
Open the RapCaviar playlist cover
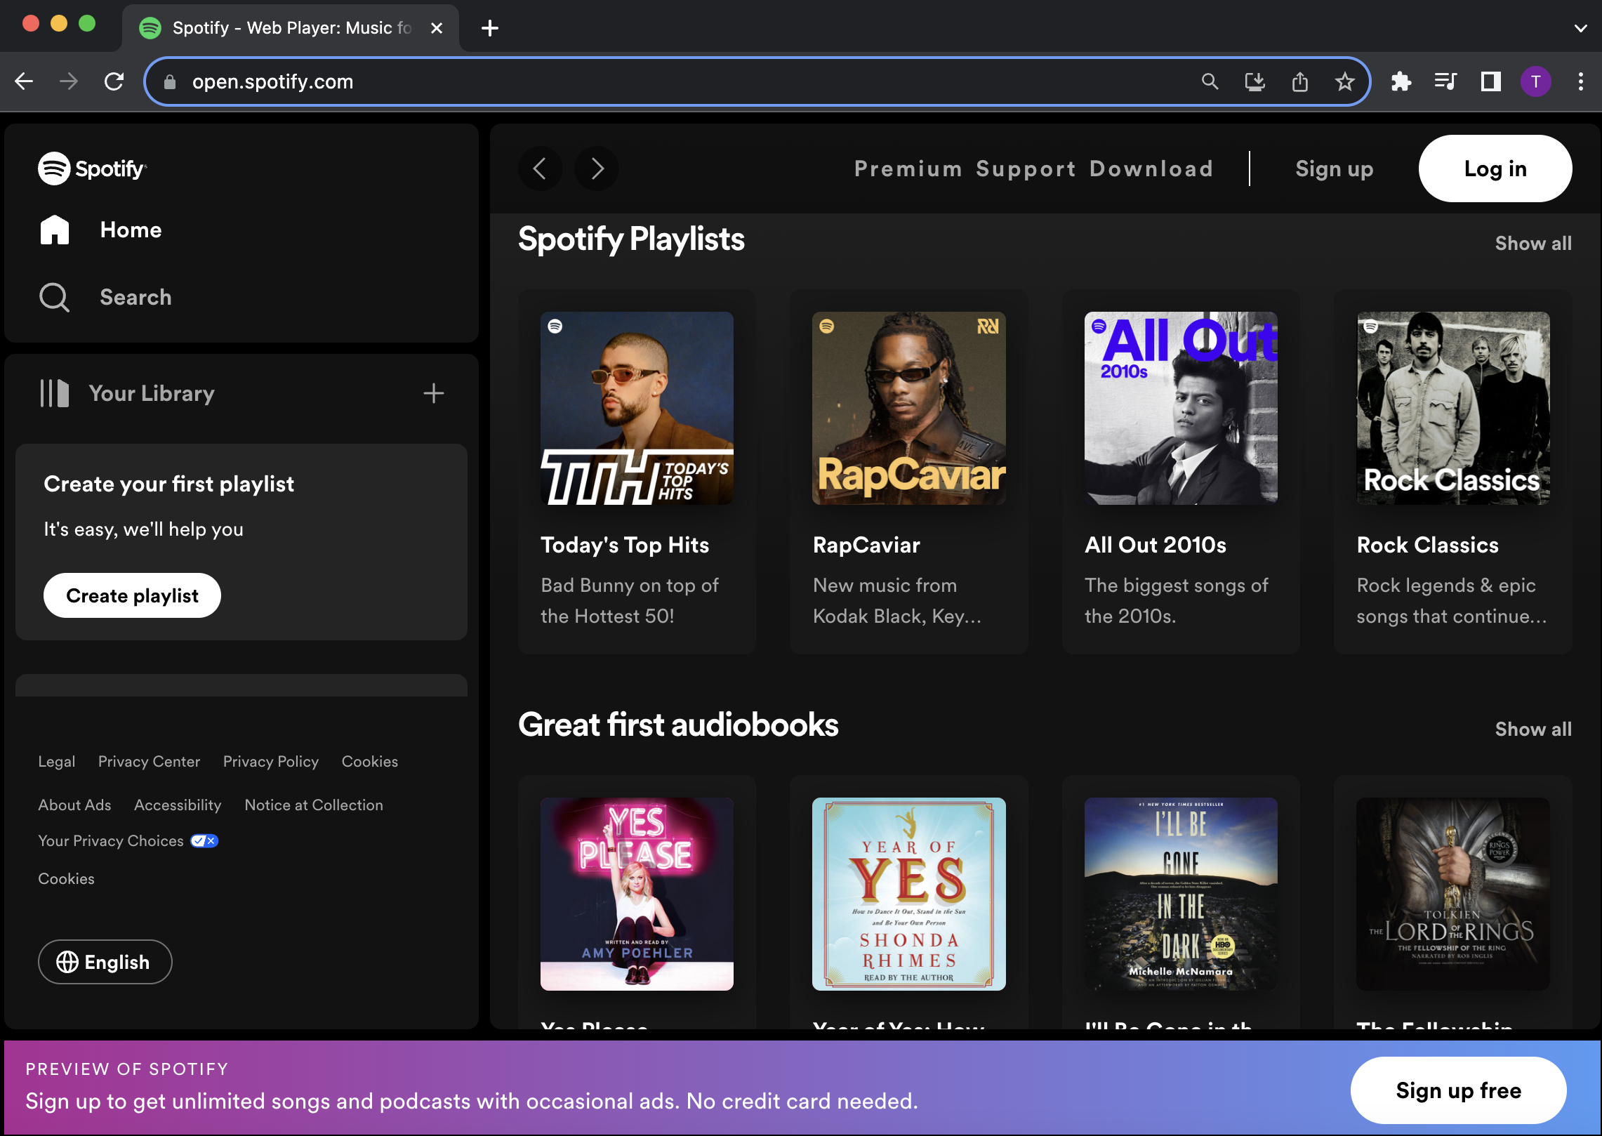tap(908, 409)
